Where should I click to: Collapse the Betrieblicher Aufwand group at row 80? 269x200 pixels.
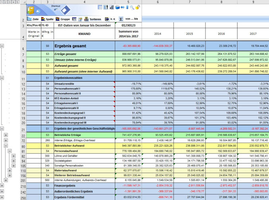click(x=6, y=146)
